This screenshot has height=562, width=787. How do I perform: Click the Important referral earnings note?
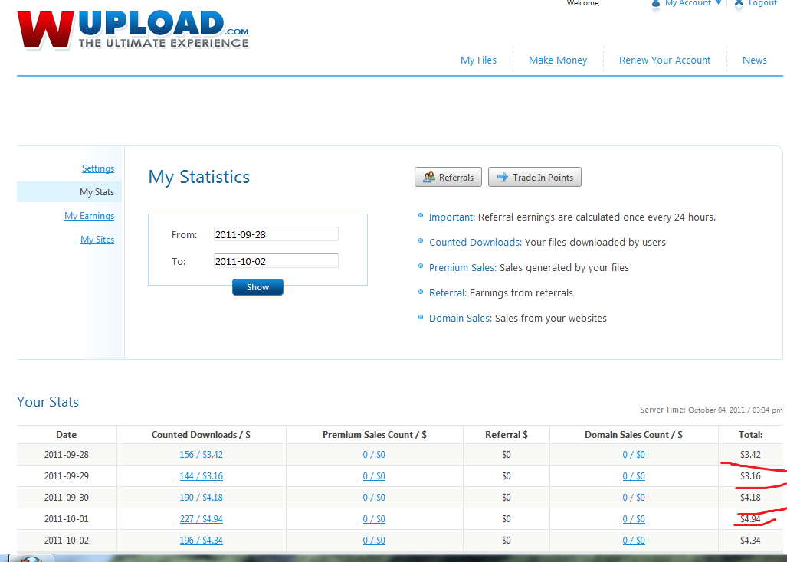coord(572,217)
